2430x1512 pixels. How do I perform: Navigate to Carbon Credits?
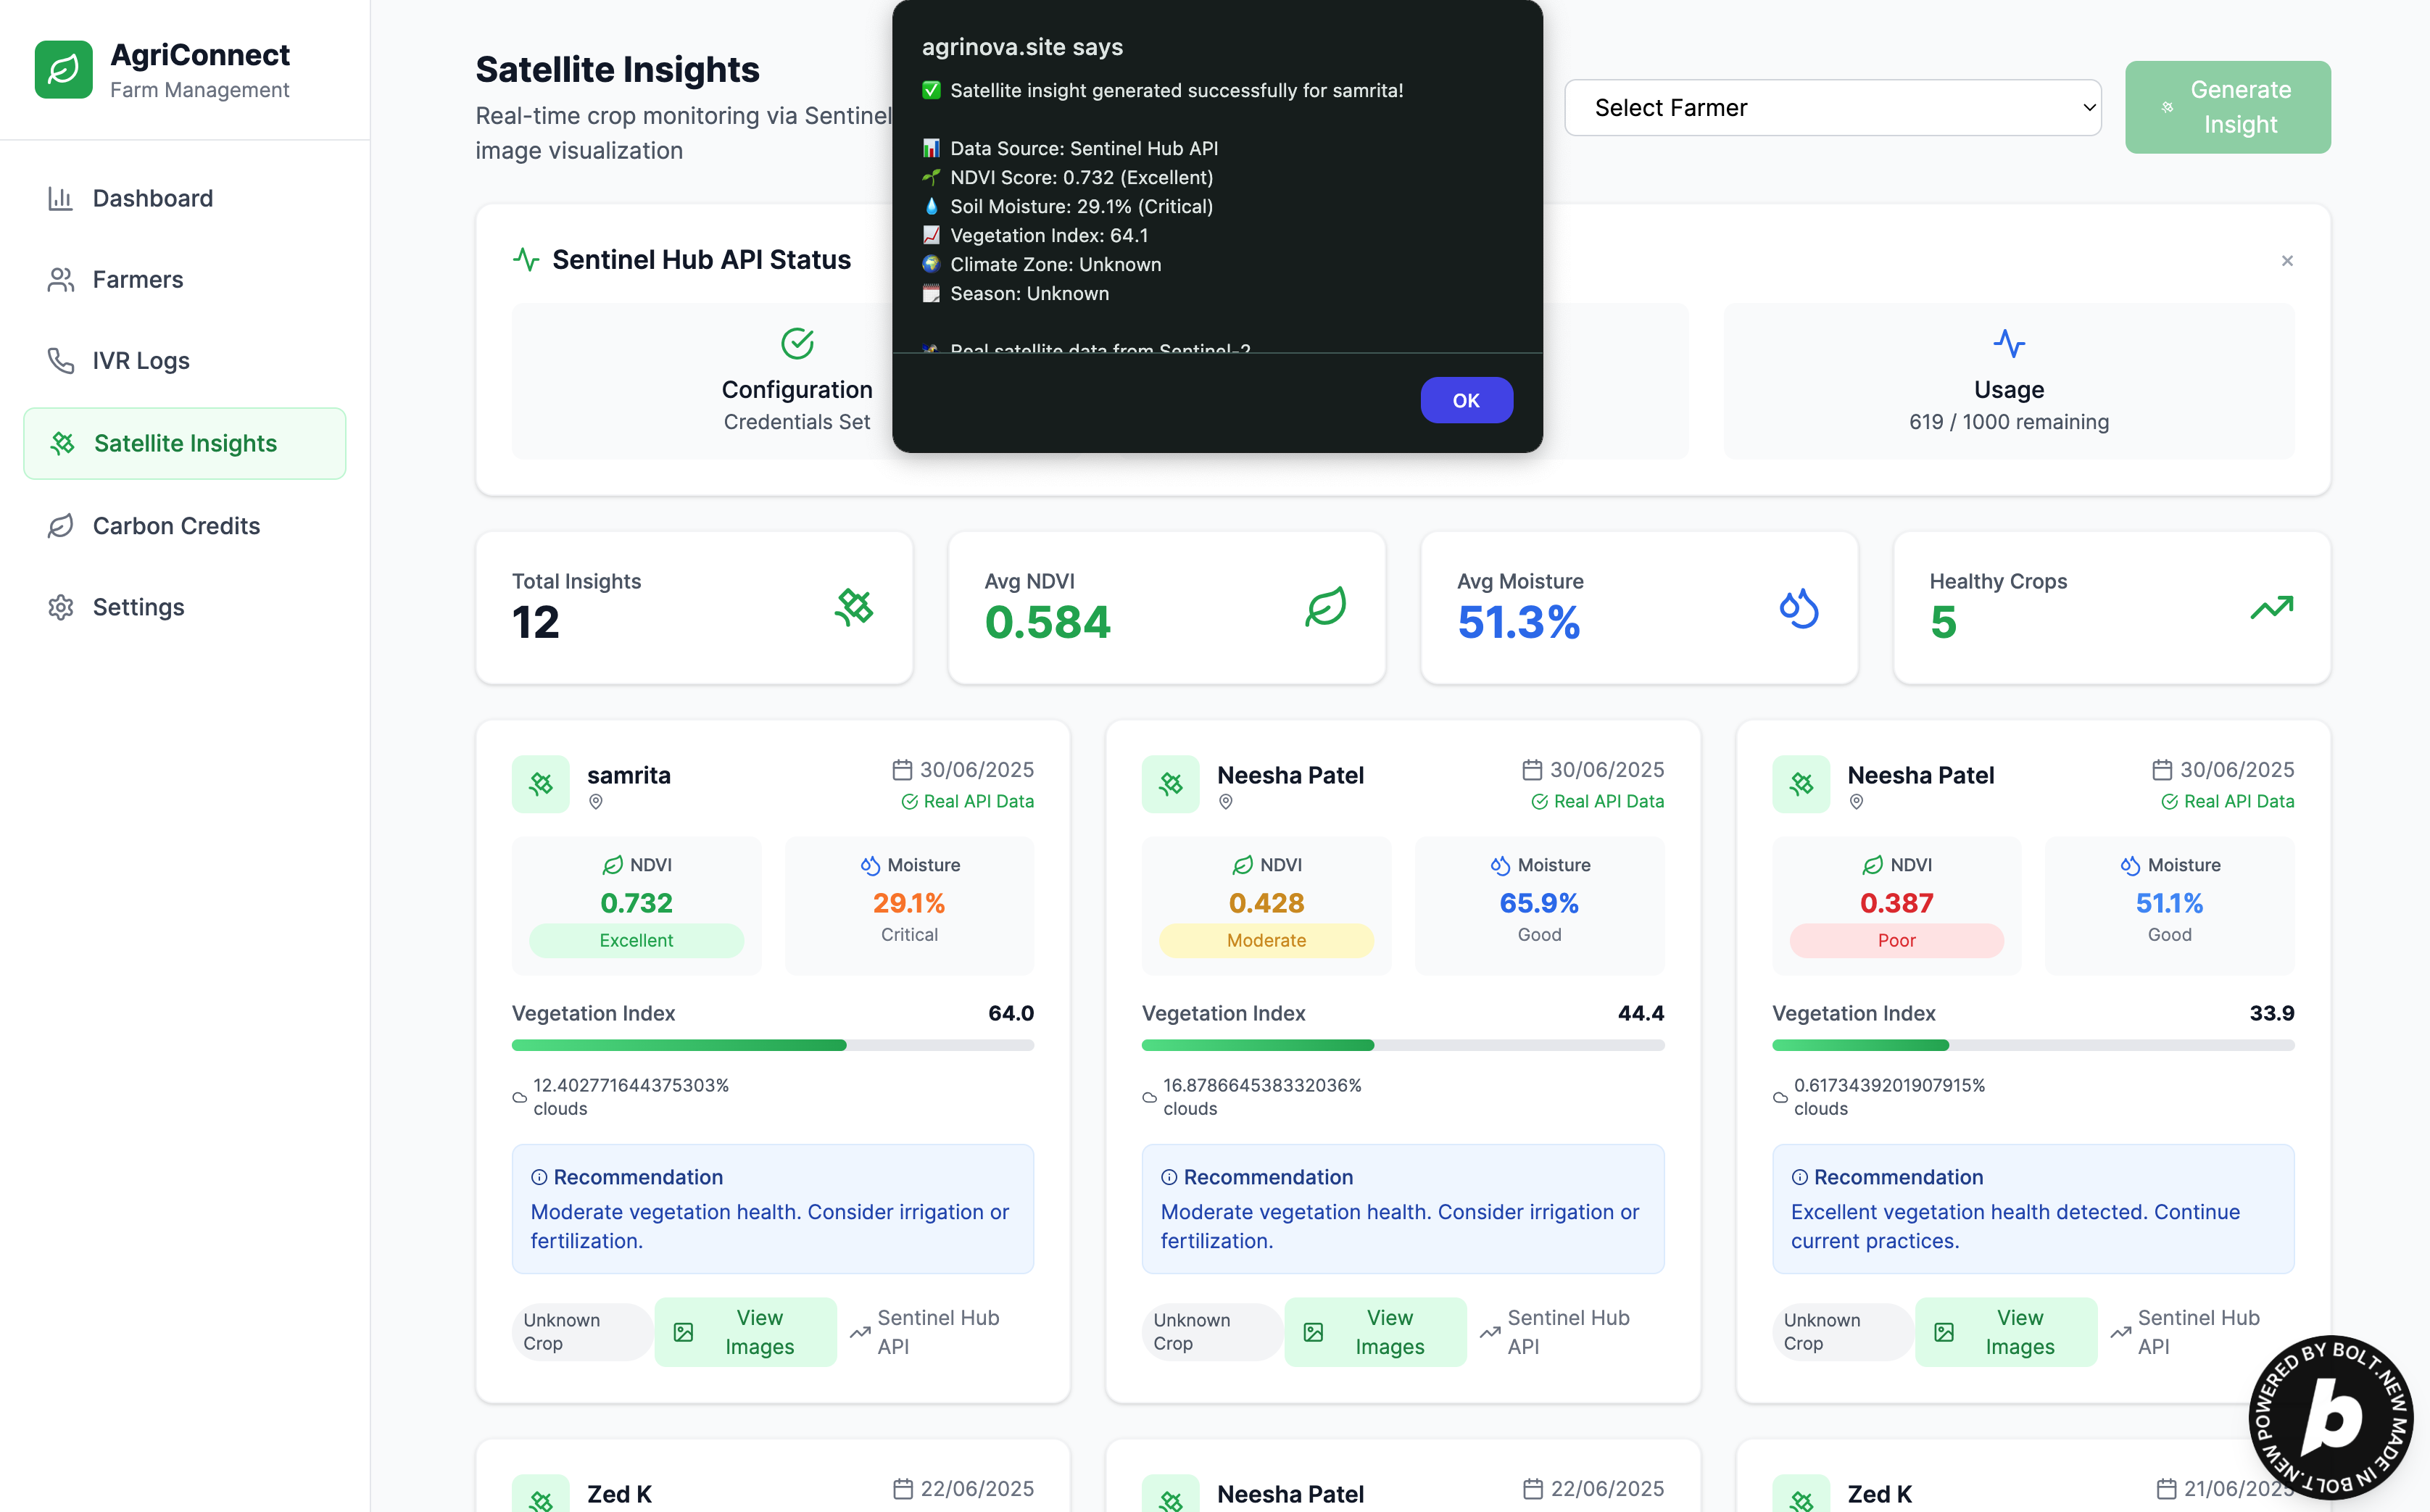[176, 526]
